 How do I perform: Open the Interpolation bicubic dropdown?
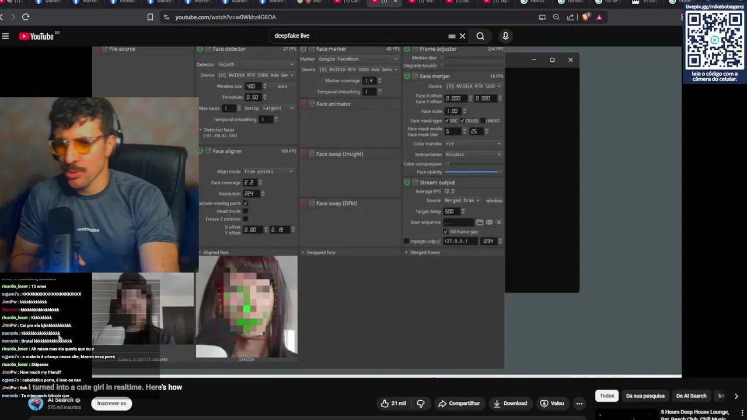click(473, 155)
